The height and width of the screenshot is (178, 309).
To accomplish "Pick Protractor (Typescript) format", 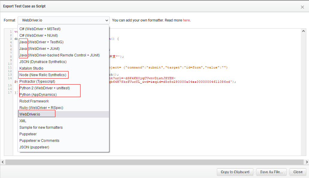I will (x=63, y=82).
